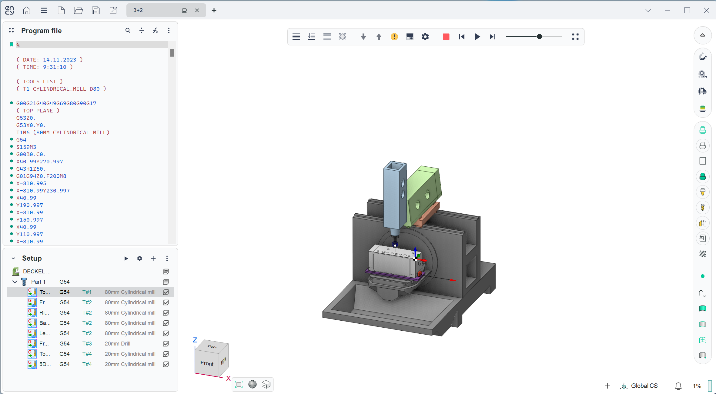Open the hamburger main menu
The width and height of the screenshot is (716, 394).
44,10
